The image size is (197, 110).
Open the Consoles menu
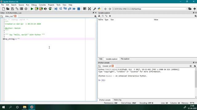pyautogui.click(x=42, y=5)
